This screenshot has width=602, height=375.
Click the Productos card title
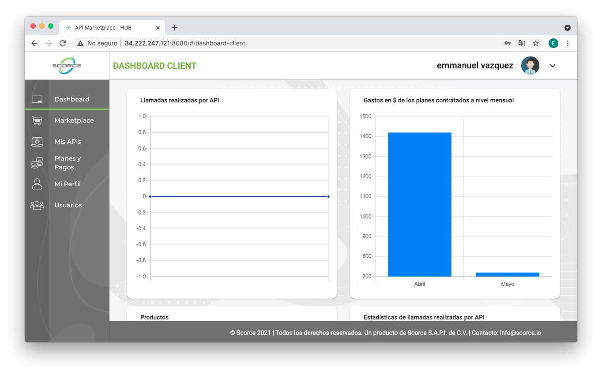tap(154, 317)
